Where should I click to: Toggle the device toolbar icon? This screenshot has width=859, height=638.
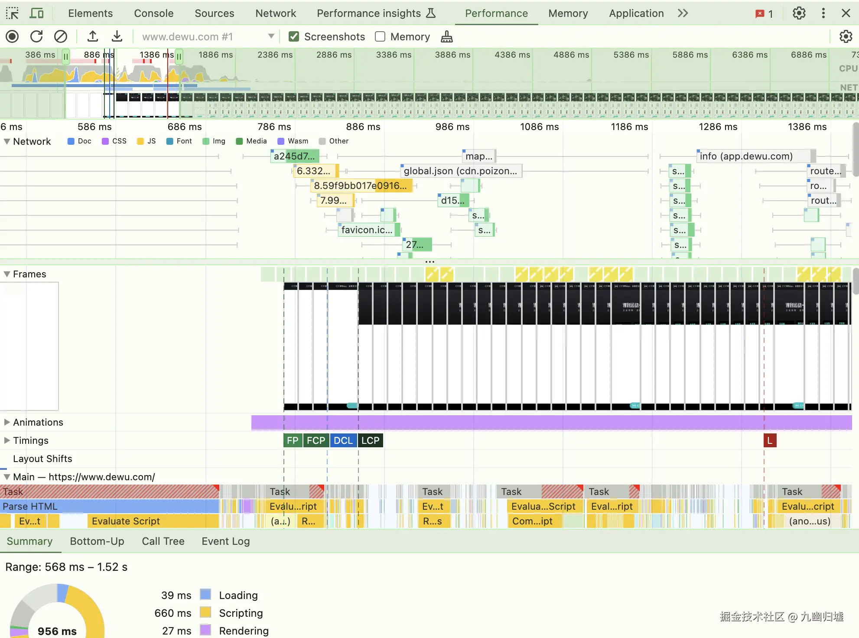tap(36, 13)
